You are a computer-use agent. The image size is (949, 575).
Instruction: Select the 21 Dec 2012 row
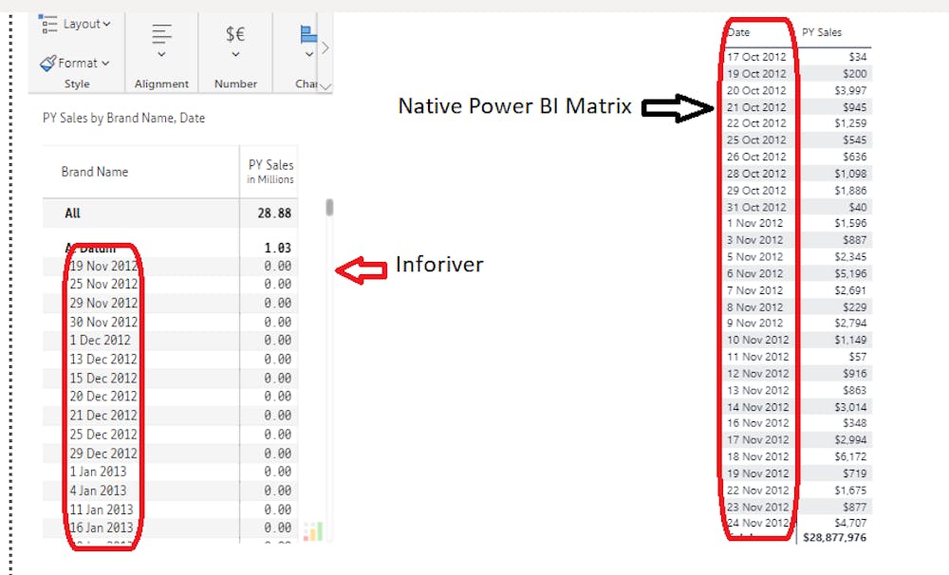(170, 416)
